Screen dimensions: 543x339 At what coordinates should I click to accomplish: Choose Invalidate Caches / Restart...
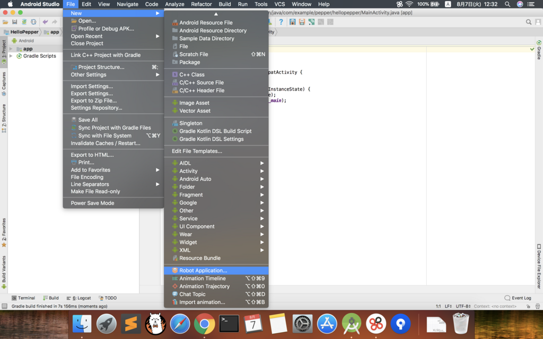tap(113, 143)
